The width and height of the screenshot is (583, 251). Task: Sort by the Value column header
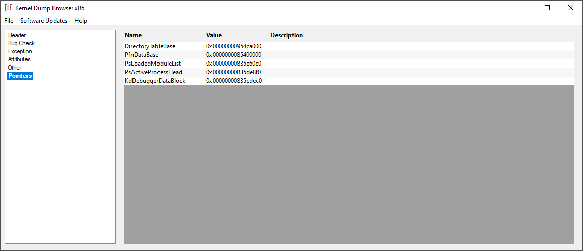pos(237,35)
